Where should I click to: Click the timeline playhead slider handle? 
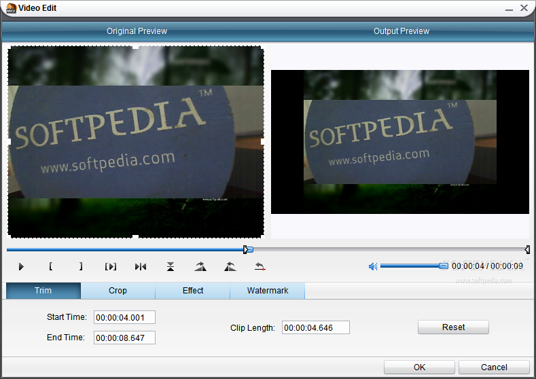click(x=250, y=249)
